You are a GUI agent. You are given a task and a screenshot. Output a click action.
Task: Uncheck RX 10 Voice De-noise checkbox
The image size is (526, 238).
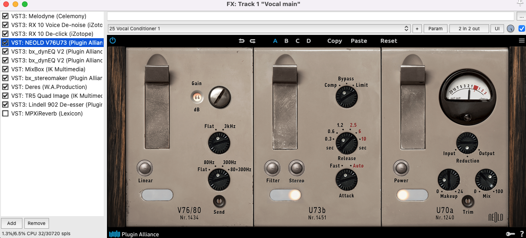pos(5,25)
